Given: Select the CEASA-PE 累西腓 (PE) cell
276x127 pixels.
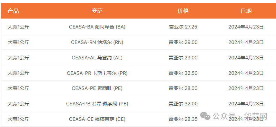Looking at the screenshot, I should pos(97,88).
